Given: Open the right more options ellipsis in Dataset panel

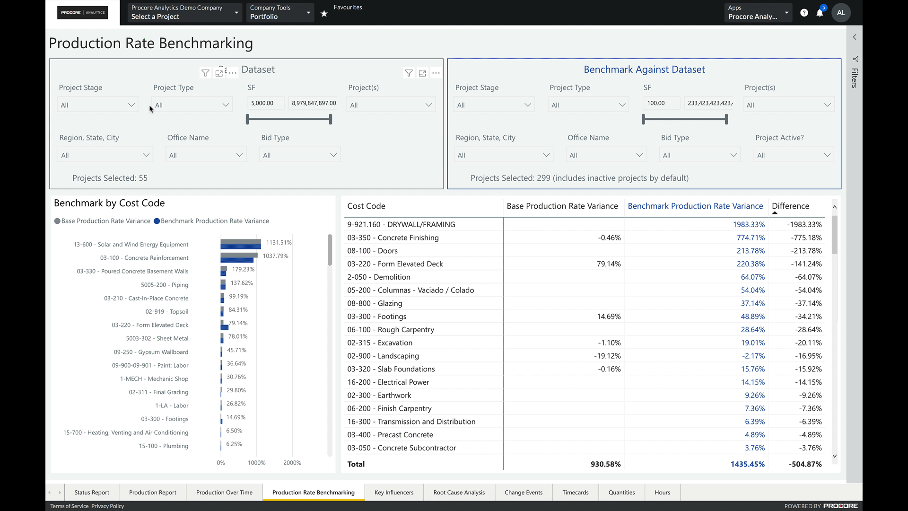Looking at the screenshot, I should coord(436,73).
